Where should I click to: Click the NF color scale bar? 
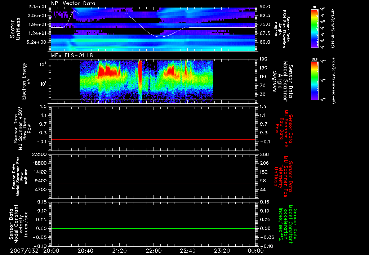coord(314,29)
